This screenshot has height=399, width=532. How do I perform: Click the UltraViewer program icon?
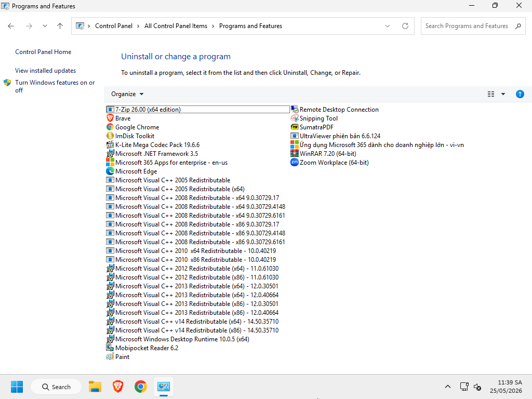coord(295,136)
